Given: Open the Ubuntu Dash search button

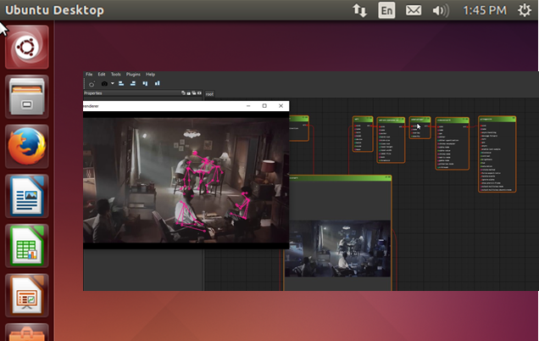Looking at the screenshot, I should 27,47.
